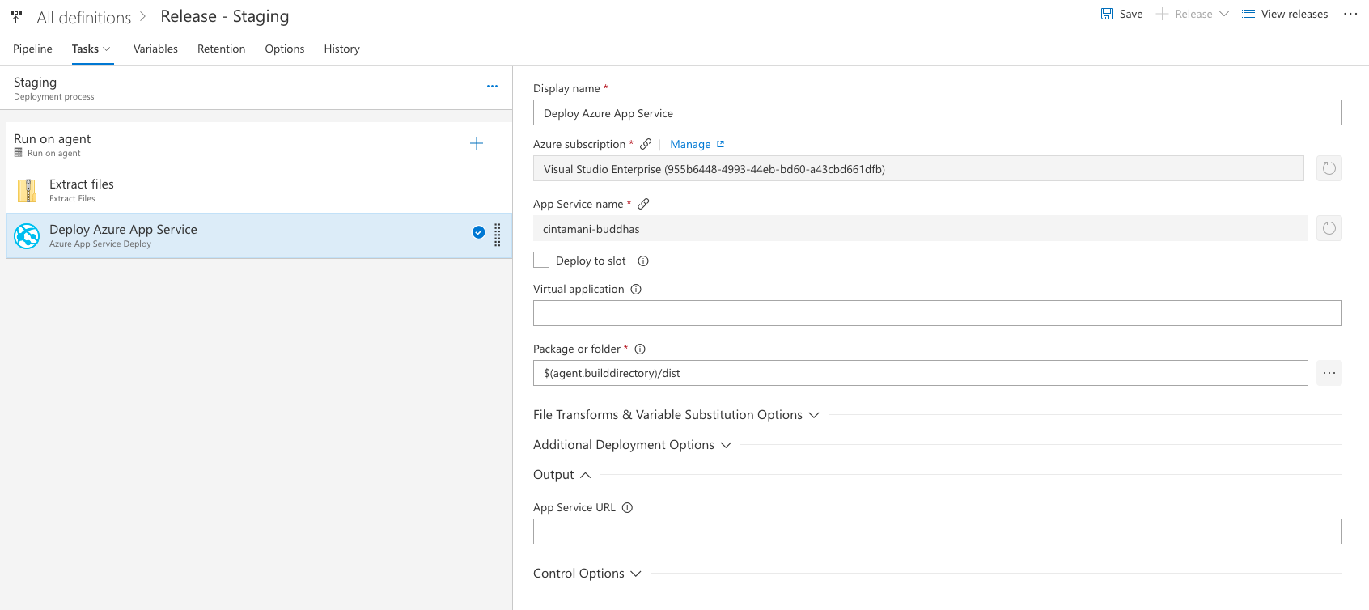This screenshot has height=610, width=1369.
Task: Expand Additional Deployment Options
Action: coord(632,444)
